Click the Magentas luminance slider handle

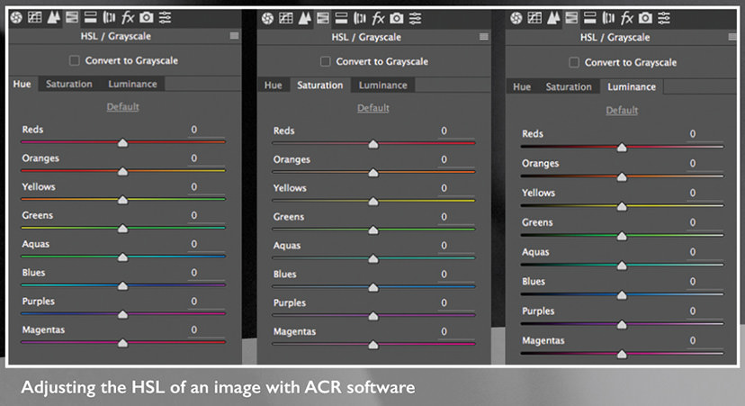[622, 354]
